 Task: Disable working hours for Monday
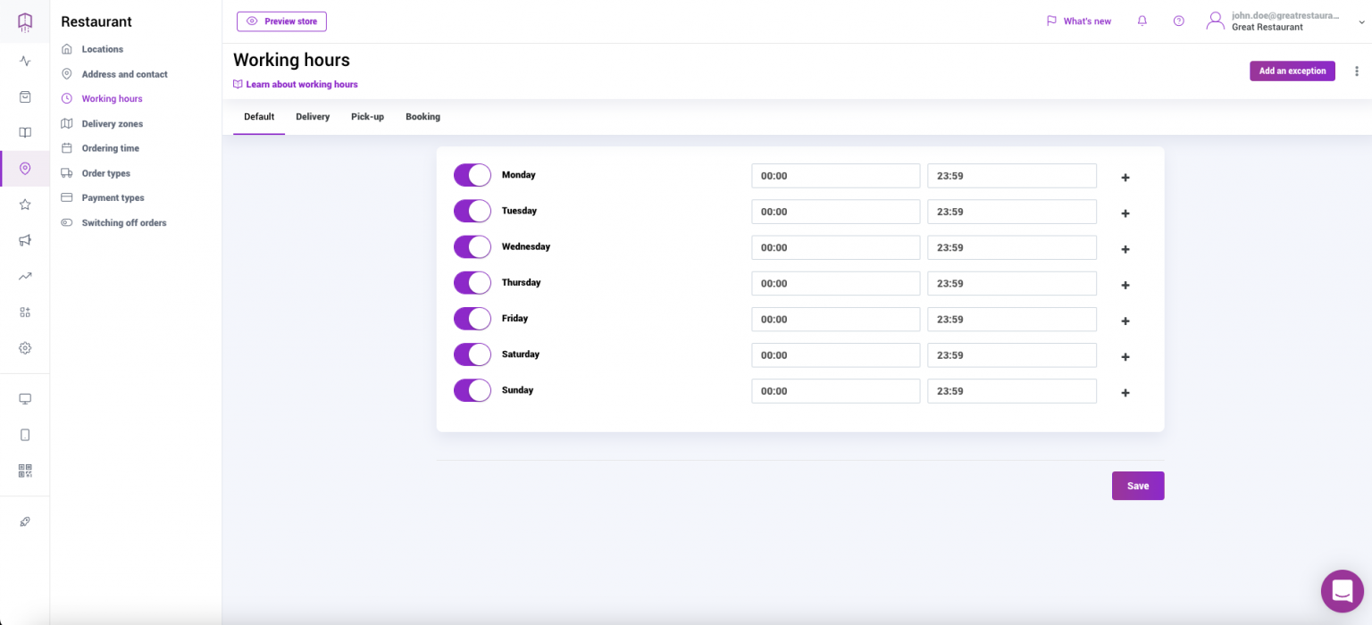472,175
